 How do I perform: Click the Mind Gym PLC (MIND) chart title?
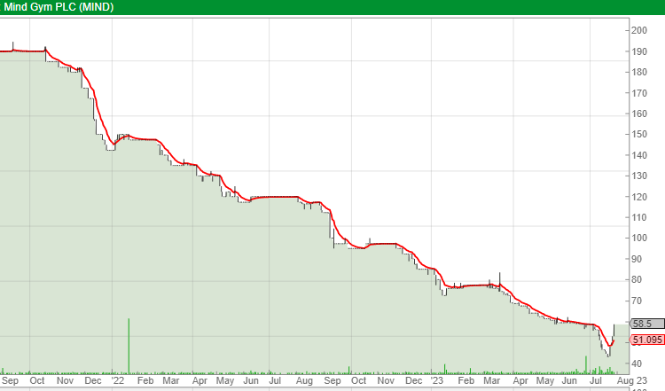(59, 7)
